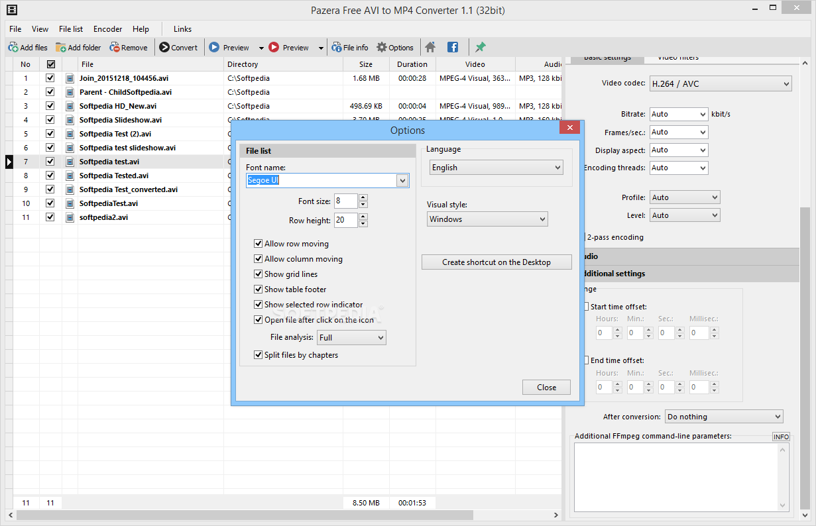Click the red Preview play icon
Viewport: 816px width, 526px height.
pos(274,48)
